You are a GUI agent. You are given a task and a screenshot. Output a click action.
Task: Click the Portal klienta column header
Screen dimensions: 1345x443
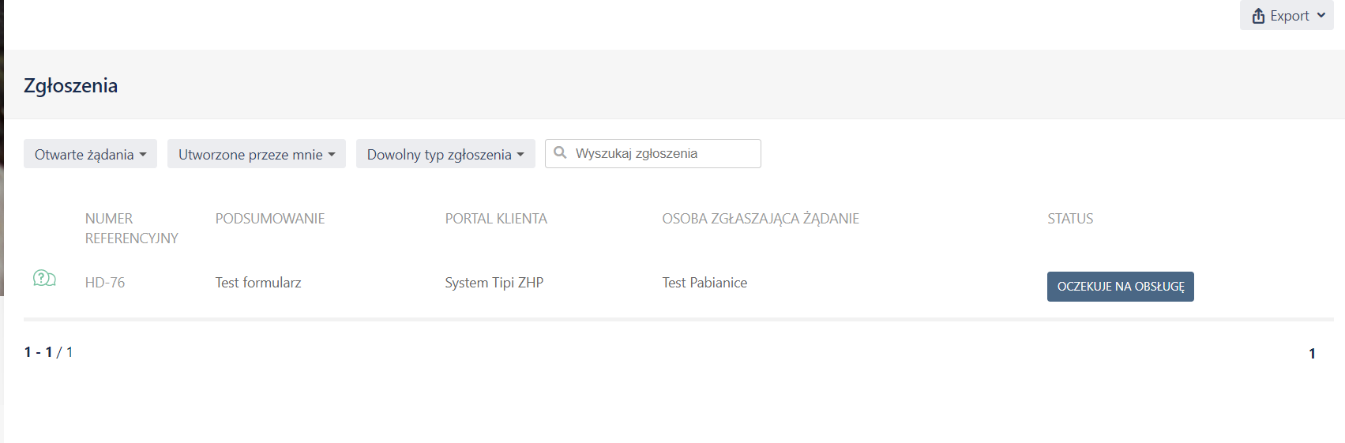496,219
